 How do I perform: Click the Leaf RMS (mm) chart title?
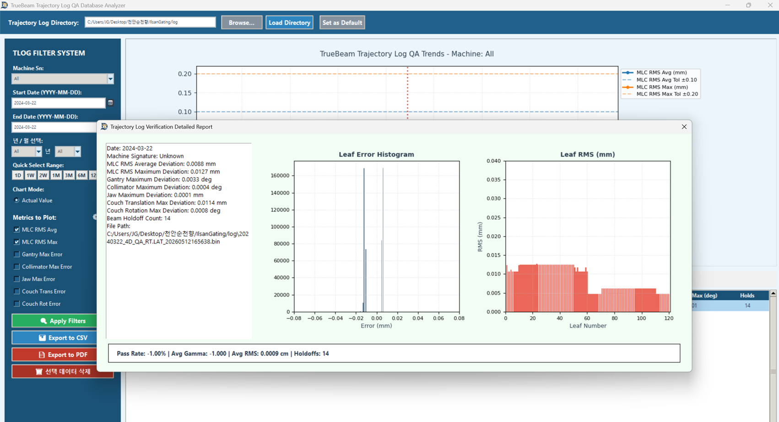[588, 155]
